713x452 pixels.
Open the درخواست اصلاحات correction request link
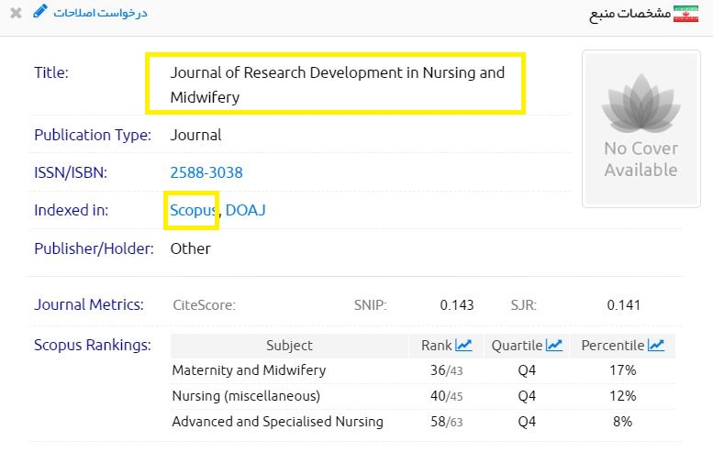tap(100, 13)
